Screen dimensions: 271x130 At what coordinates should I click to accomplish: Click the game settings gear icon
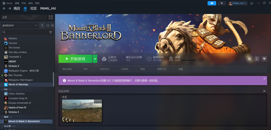coord(249,59)
